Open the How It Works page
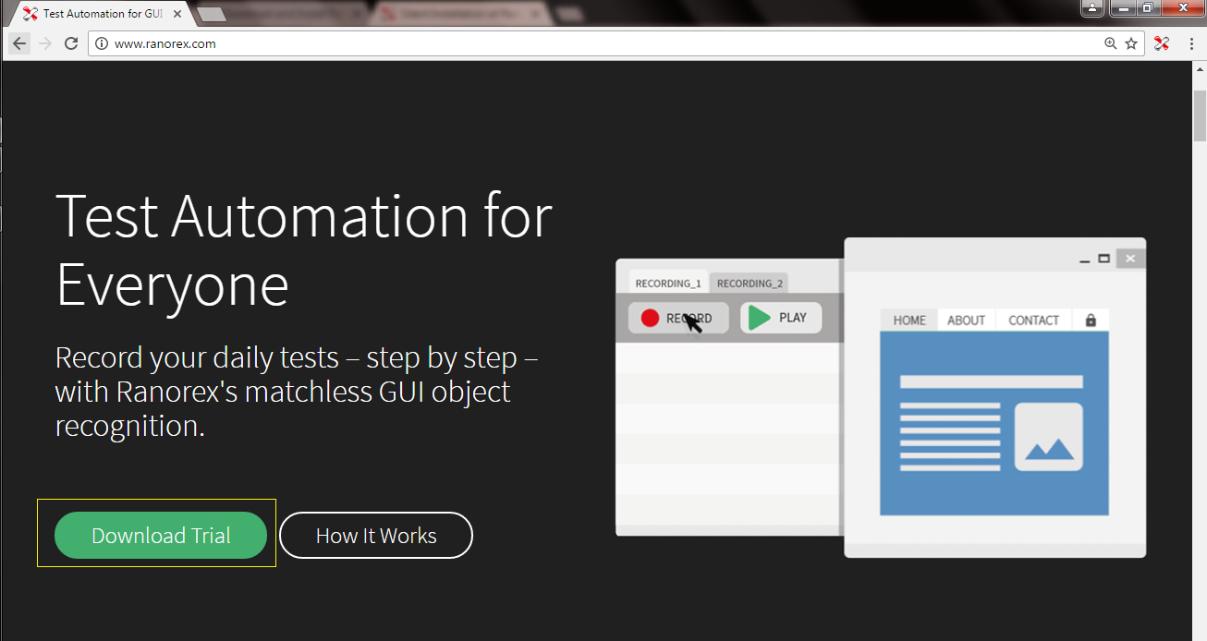The image size is (1207, 641). click(x=375, y=535)
